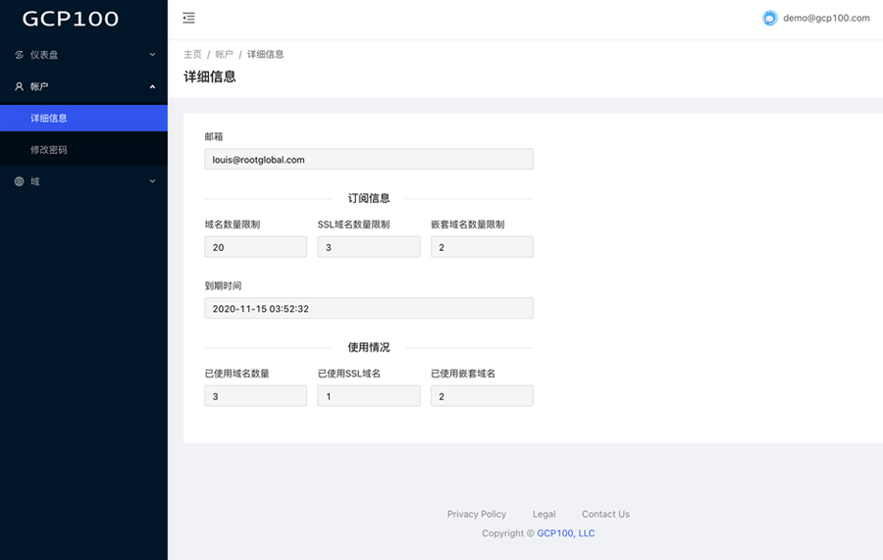Click the GCP100, LLC copyright link
The height and width of the screenshot is (560, 883).
point(565,534)
